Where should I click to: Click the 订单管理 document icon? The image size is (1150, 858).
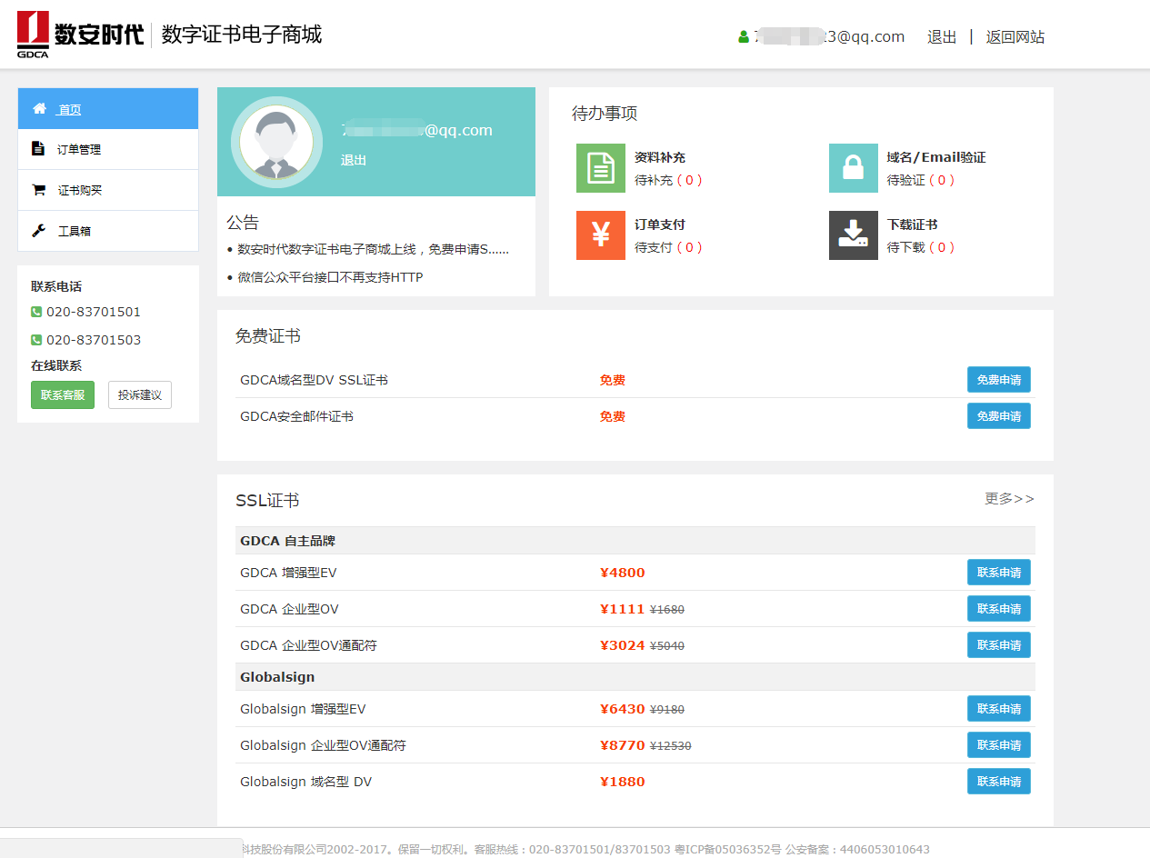[x=38, y=148]
